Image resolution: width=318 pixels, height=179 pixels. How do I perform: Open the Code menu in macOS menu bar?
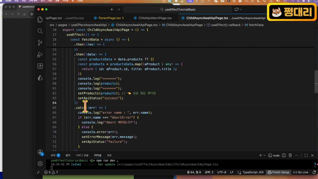point(8,1)
